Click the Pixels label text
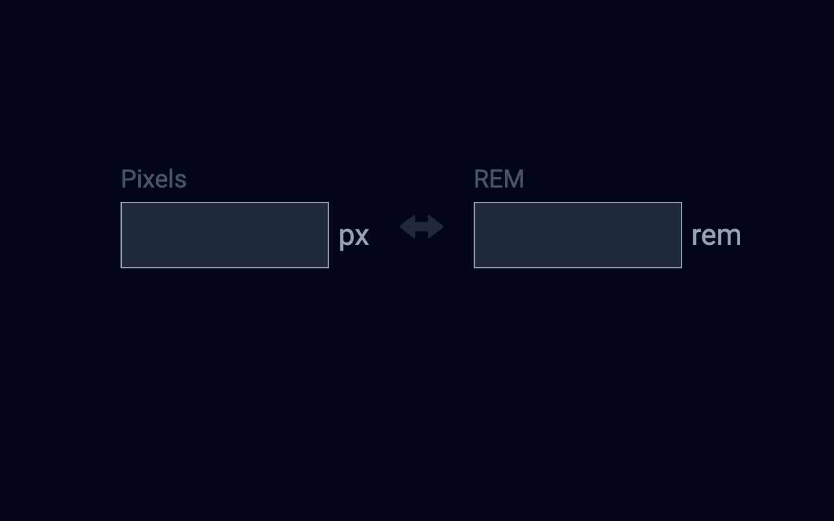The width and height of the screenshot is (834, 521). point(153,178)
